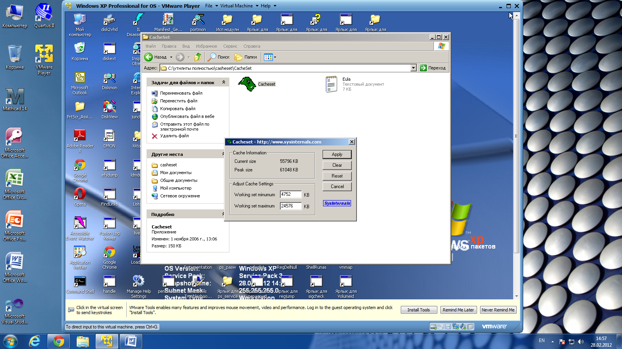Viewport: 622px width, 349px height.
Task: Open Google Chrome in Windows taskbar
Action: pyautogui.click(x=59, y=341)
